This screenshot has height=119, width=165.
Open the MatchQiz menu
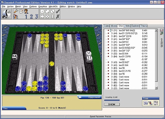(53, 6)
